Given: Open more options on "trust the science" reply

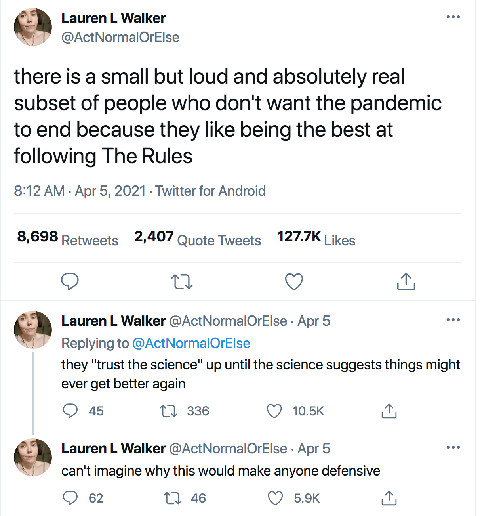Looking at the screenshot, I should [x=453, y=320].
